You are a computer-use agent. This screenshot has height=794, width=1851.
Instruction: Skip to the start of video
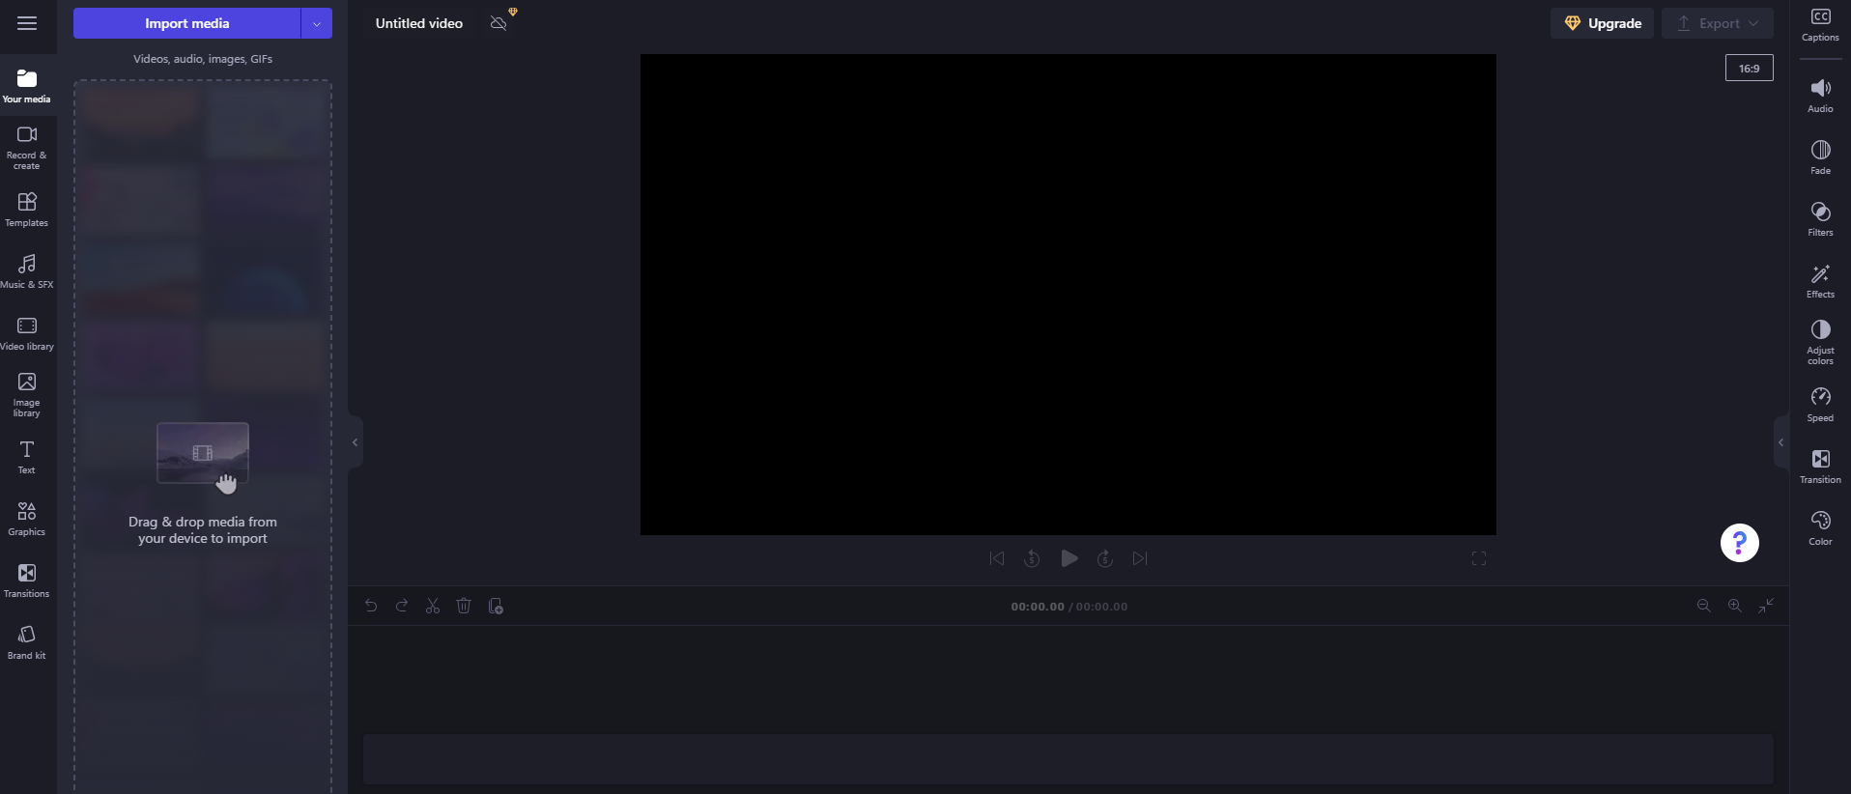click(997, 558)
